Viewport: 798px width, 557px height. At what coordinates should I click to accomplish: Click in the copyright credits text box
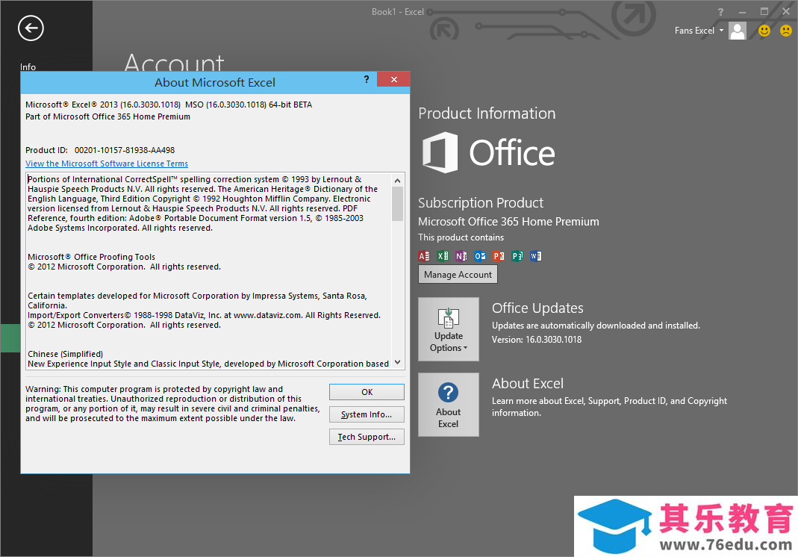tap(209, 271)
